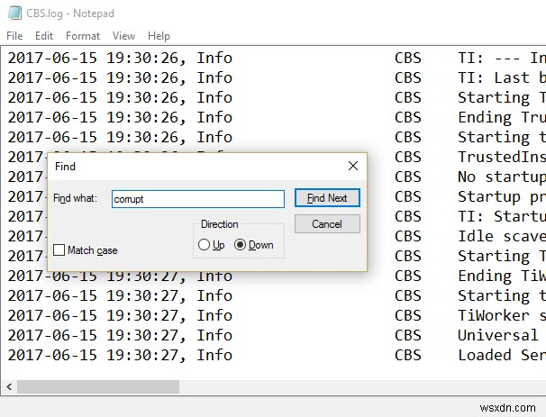The height and width of the screenshot is (417, 546).
Task: Select the Down direction radio button
Action: 240,245
